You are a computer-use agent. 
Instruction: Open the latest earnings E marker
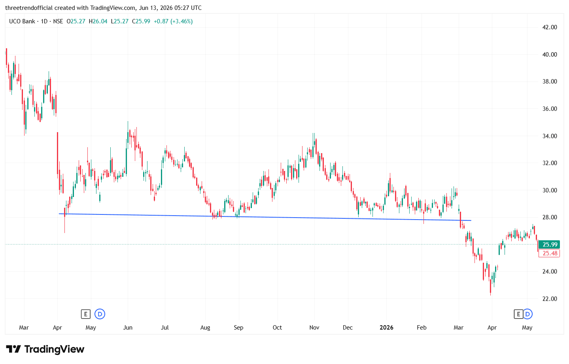click(518, 314)
